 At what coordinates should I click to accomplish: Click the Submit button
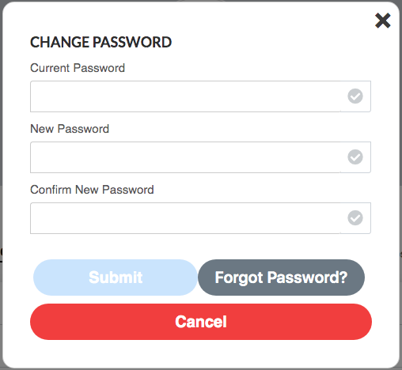click(x=116, y=277)
